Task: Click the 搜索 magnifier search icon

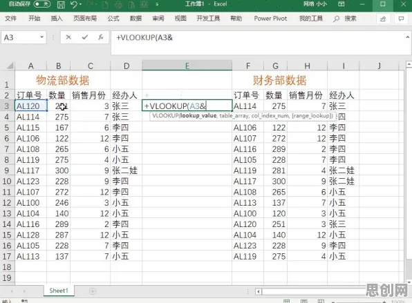Action: [336, 19]
